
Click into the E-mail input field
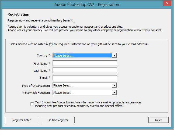[85, 78]
